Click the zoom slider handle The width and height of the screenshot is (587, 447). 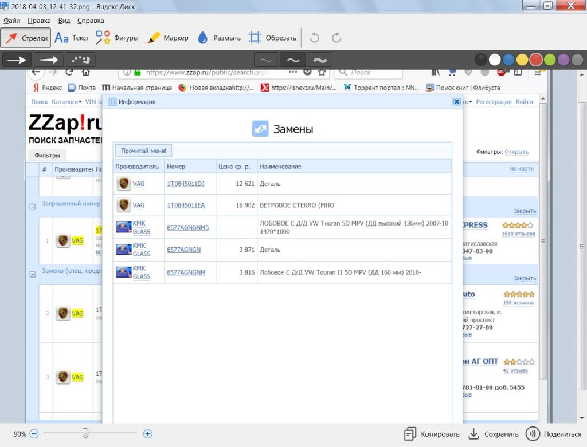85,433
